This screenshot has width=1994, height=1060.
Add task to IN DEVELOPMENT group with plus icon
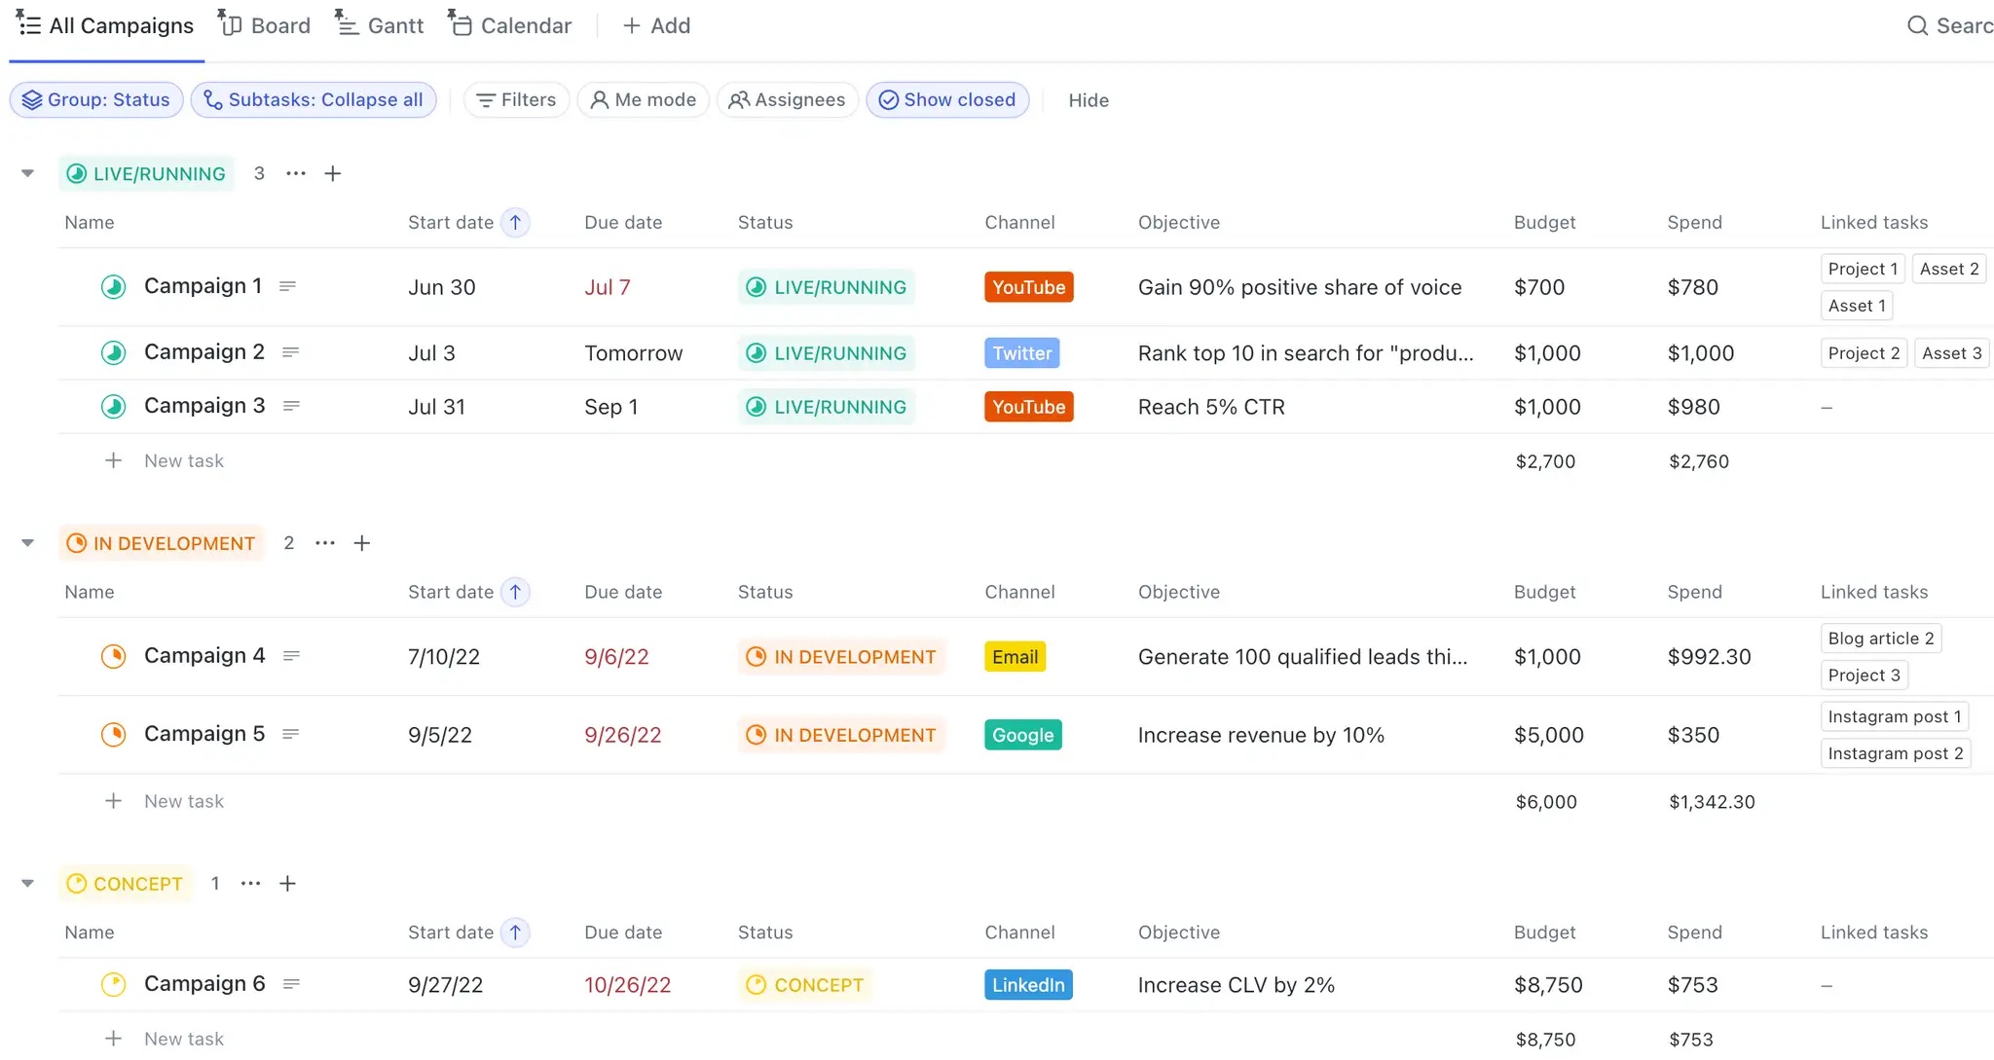[362, 543]
